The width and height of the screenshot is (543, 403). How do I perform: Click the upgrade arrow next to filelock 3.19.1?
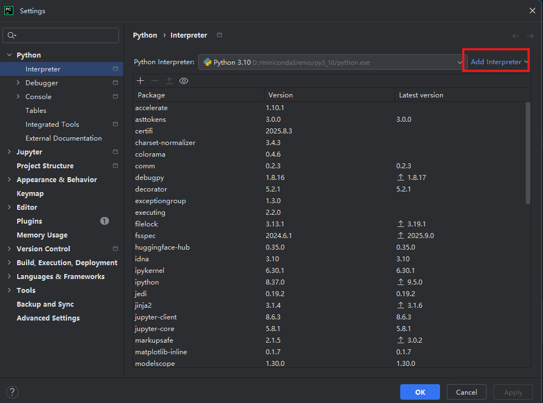click(401, 224)
